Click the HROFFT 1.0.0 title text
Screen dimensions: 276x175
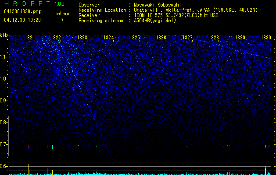34,3
